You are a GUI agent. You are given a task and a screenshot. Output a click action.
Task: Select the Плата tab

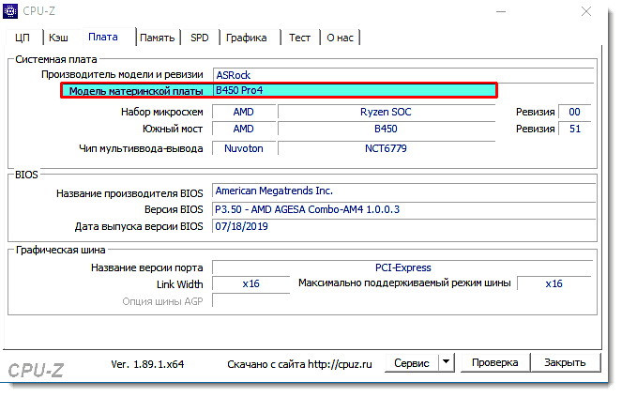(103, 37)
